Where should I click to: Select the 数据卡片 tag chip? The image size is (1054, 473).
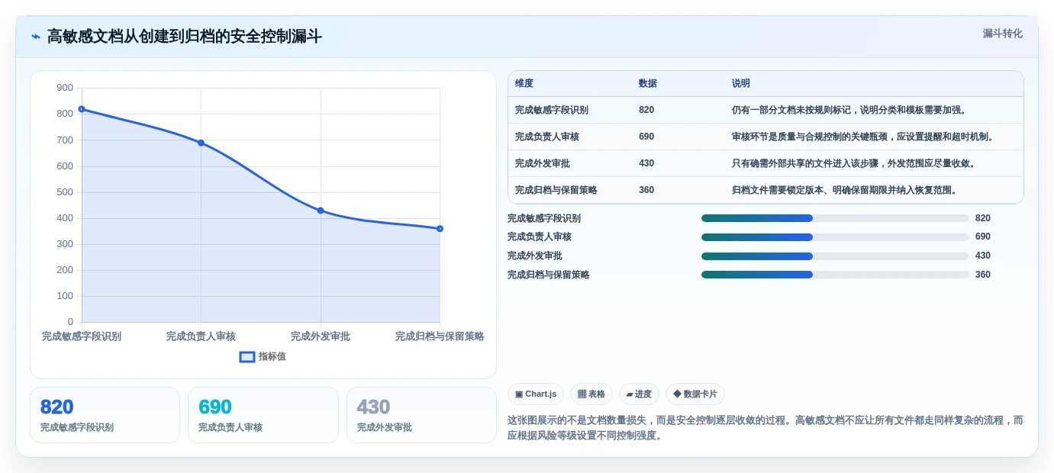695,394
